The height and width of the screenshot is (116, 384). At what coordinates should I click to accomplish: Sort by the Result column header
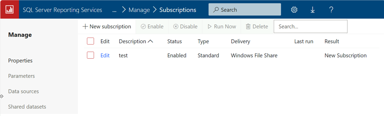[332, 41]
